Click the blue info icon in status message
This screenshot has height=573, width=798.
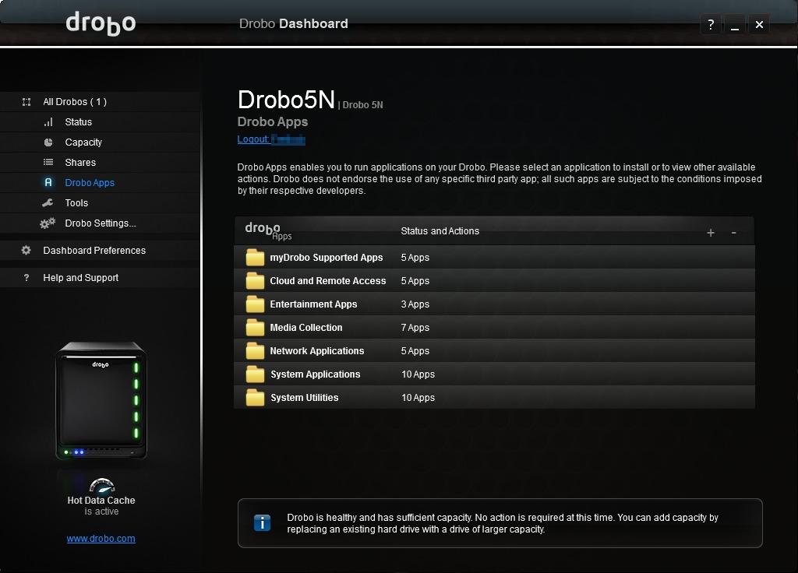point(262,522)
